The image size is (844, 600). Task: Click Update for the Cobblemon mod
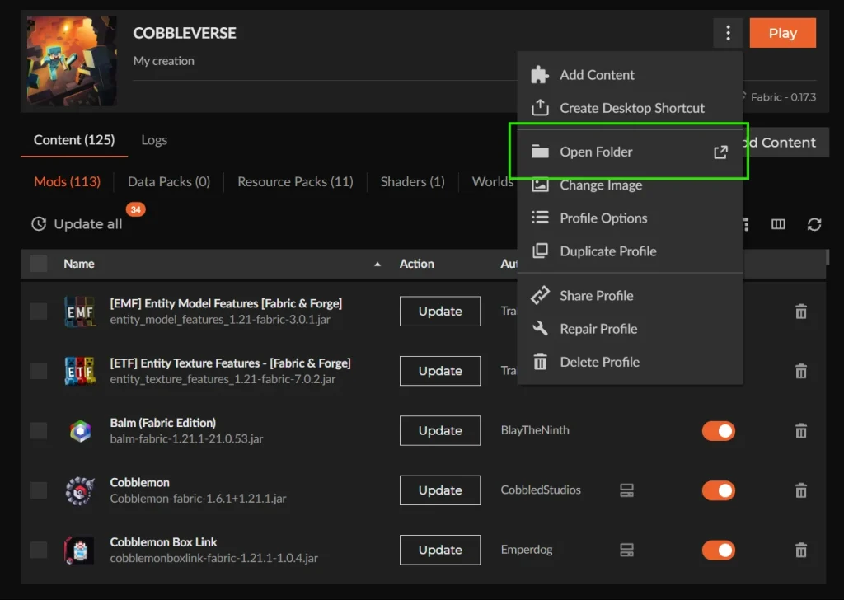[440, 490]
